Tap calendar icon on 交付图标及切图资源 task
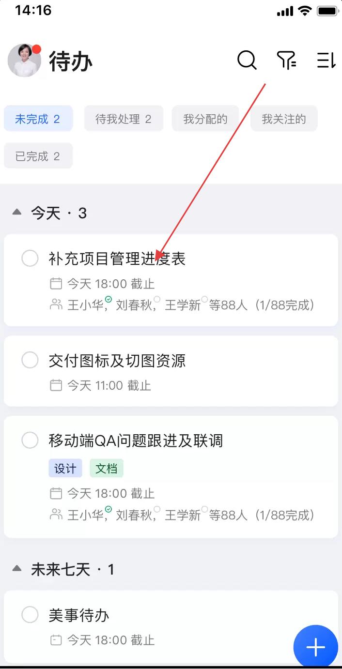 click(56, 385)
